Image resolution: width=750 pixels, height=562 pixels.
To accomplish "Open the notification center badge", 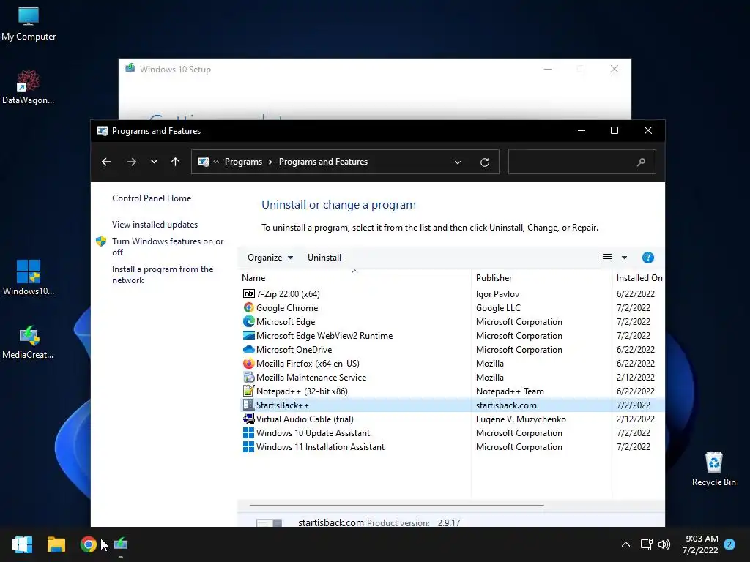I will tap(729, 544).
